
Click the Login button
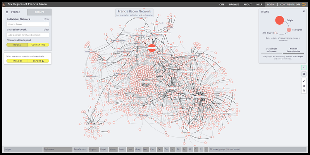[270, 4]
